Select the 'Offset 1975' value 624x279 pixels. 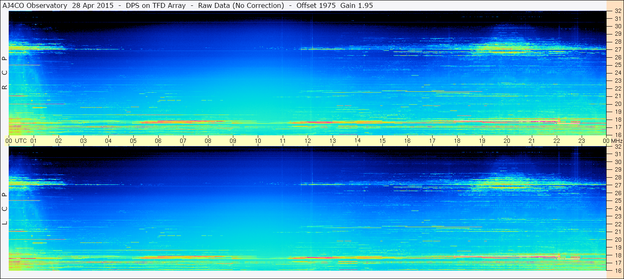316,5
